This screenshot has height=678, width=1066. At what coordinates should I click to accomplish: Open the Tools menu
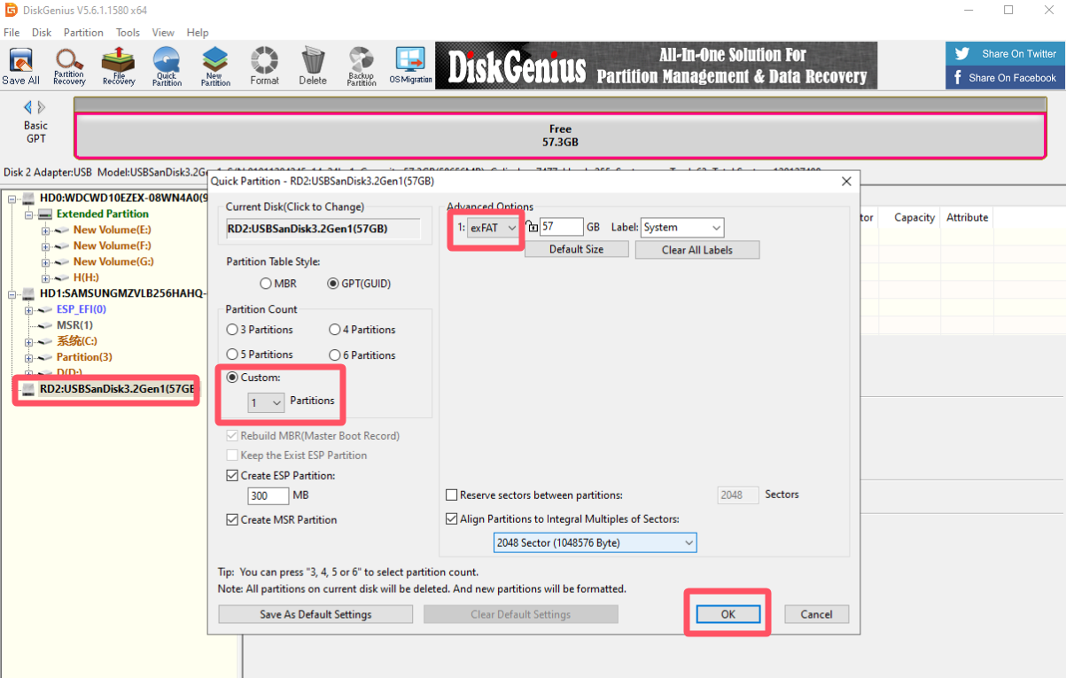tap(128, 33)
